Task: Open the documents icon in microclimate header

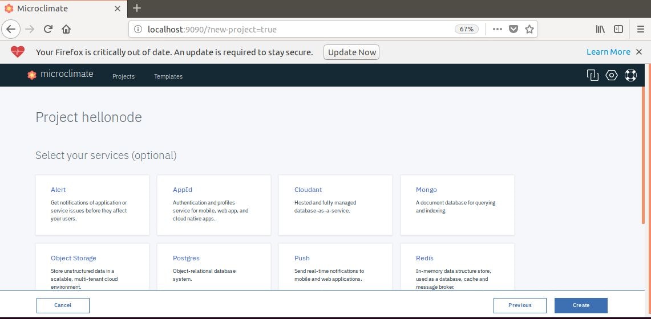Action: coord(592,75)
